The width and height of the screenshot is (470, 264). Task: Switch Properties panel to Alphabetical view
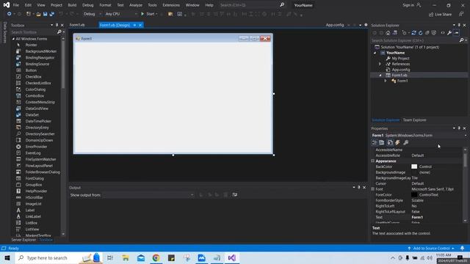[x=382, y=142]
